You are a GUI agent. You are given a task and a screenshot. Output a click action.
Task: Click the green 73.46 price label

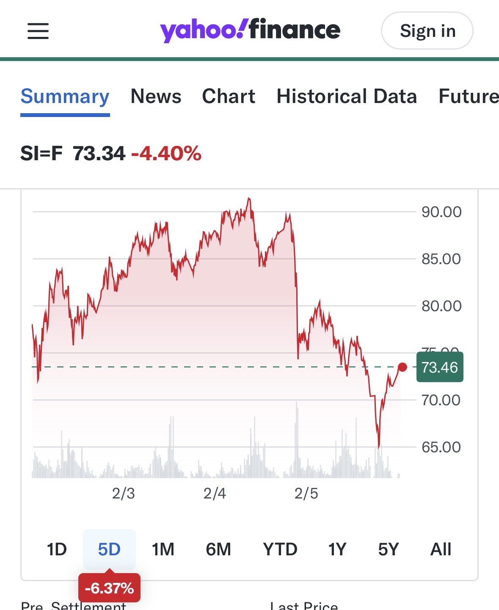coord(440,367)
